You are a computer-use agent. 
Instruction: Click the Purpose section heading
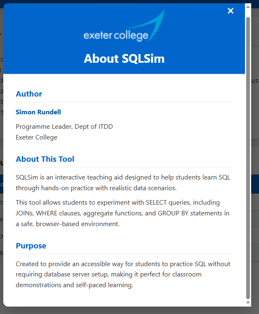[31, 246]
